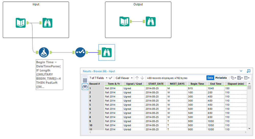Click the Messages list icon in Results
This screenshot has height=139, width=255.
coord(85,80)
